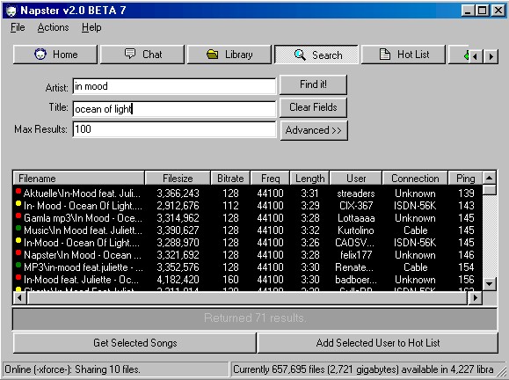The height and width of the screenshot is (380, 509).
Task: Click the Max Results input field
Action: [x=174, y=129]
